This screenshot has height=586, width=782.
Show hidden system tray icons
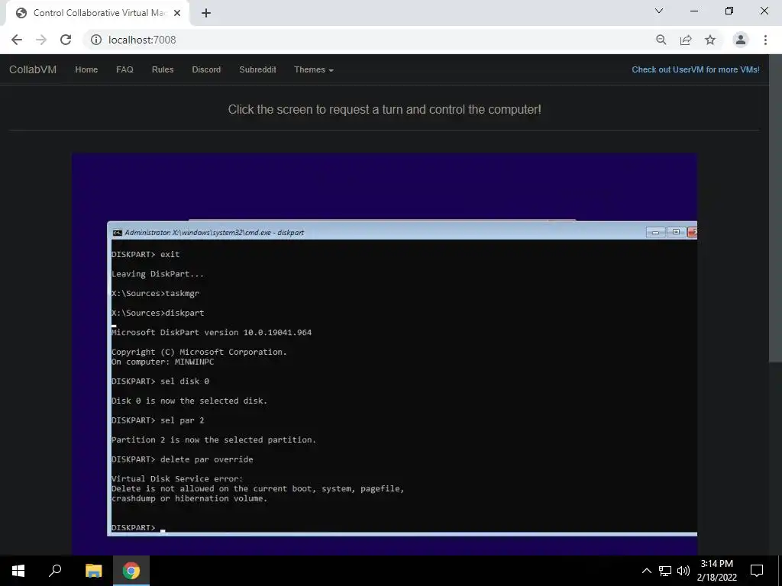click(x=646, y=571)
